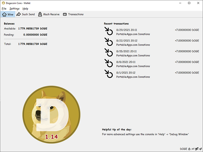
Task: Click the 8/8/2021 transaction icon
Action: (x=109, y=64)
